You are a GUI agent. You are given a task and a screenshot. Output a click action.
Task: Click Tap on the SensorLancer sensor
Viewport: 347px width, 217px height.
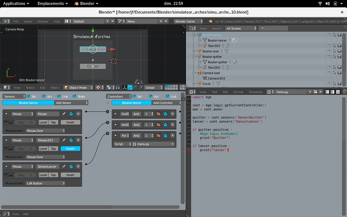53,175
